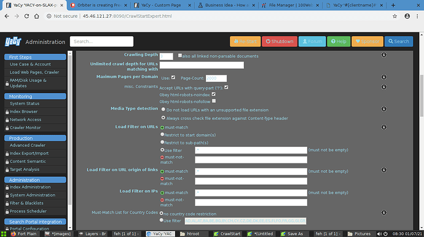Select Restrict to sub-path(s) radio
Image resolution: width=424 pixels, height=237 pixels.
coord(162,142)
